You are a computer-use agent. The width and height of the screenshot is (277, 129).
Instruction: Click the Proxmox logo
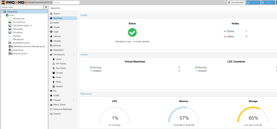(14, 2)
